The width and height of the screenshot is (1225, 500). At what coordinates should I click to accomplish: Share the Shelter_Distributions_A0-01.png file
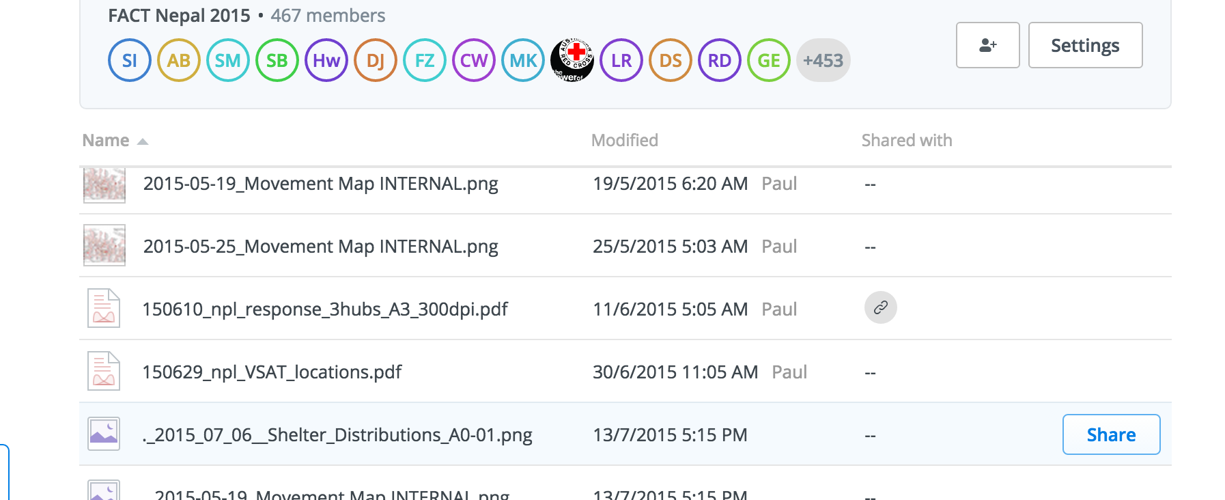(1112, 434)
